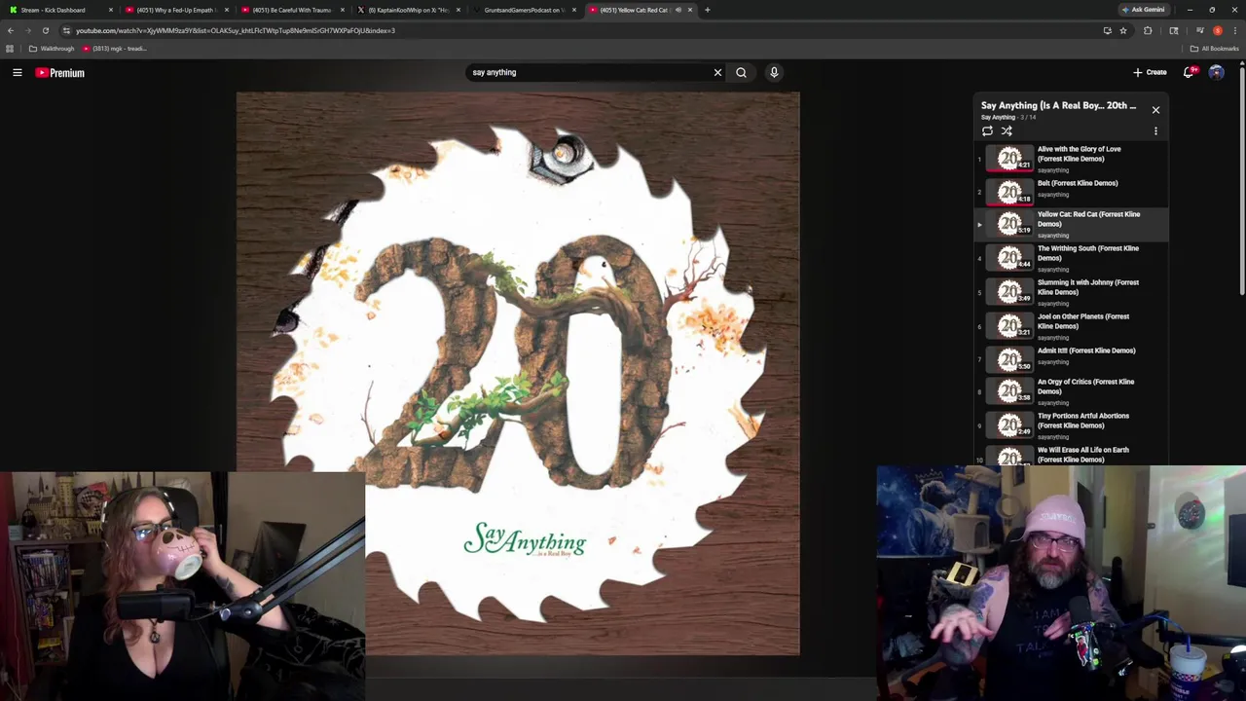Go back in browser history
Screen dimensions: 1246x701
(x=11, y=30)
